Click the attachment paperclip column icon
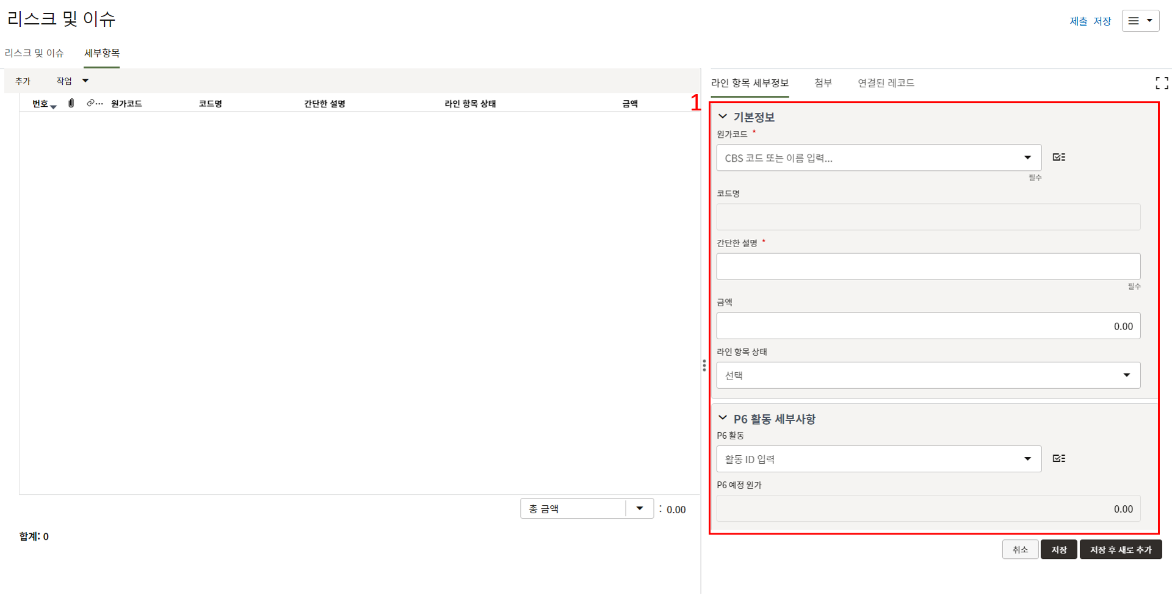The width and height of the screenshot is (1172, 598). (x=71, y=103)
